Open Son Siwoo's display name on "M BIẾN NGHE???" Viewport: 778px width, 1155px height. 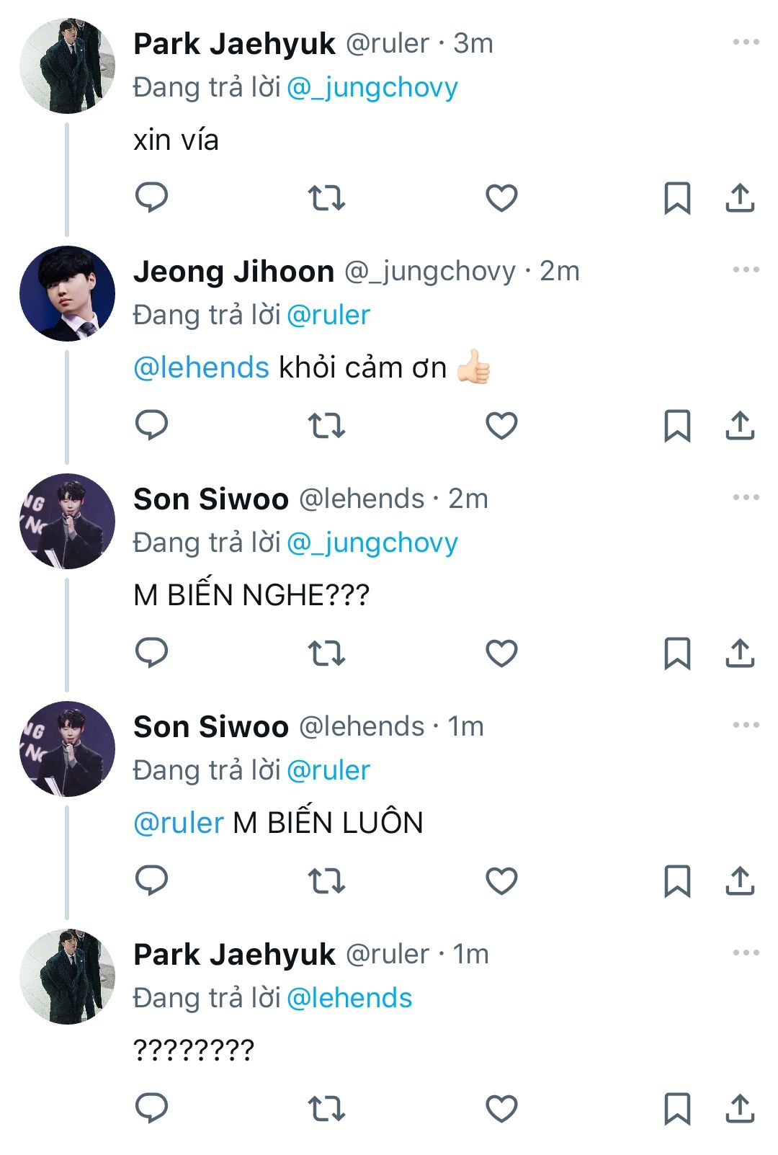pyautogui.click(x=210, y=499)
